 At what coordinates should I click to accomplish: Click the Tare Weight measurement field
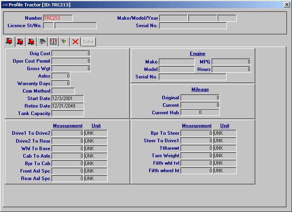(197, 156)
